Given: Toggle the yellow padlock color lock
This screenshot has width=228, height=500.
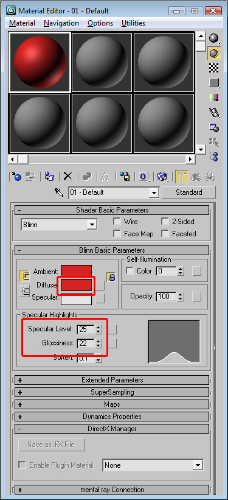Looking at the screenshot, I should point(111,277).
